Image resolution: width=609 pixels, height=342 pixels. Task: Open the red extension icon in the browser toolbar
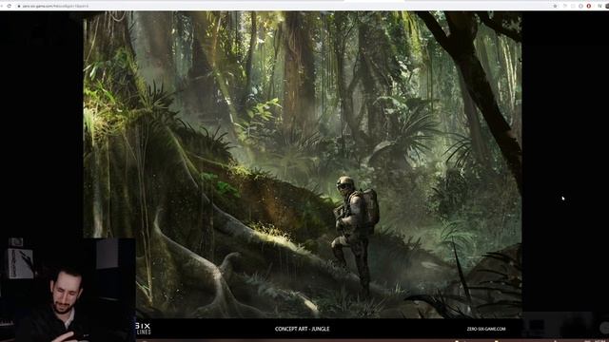click(x=589, y=7)
